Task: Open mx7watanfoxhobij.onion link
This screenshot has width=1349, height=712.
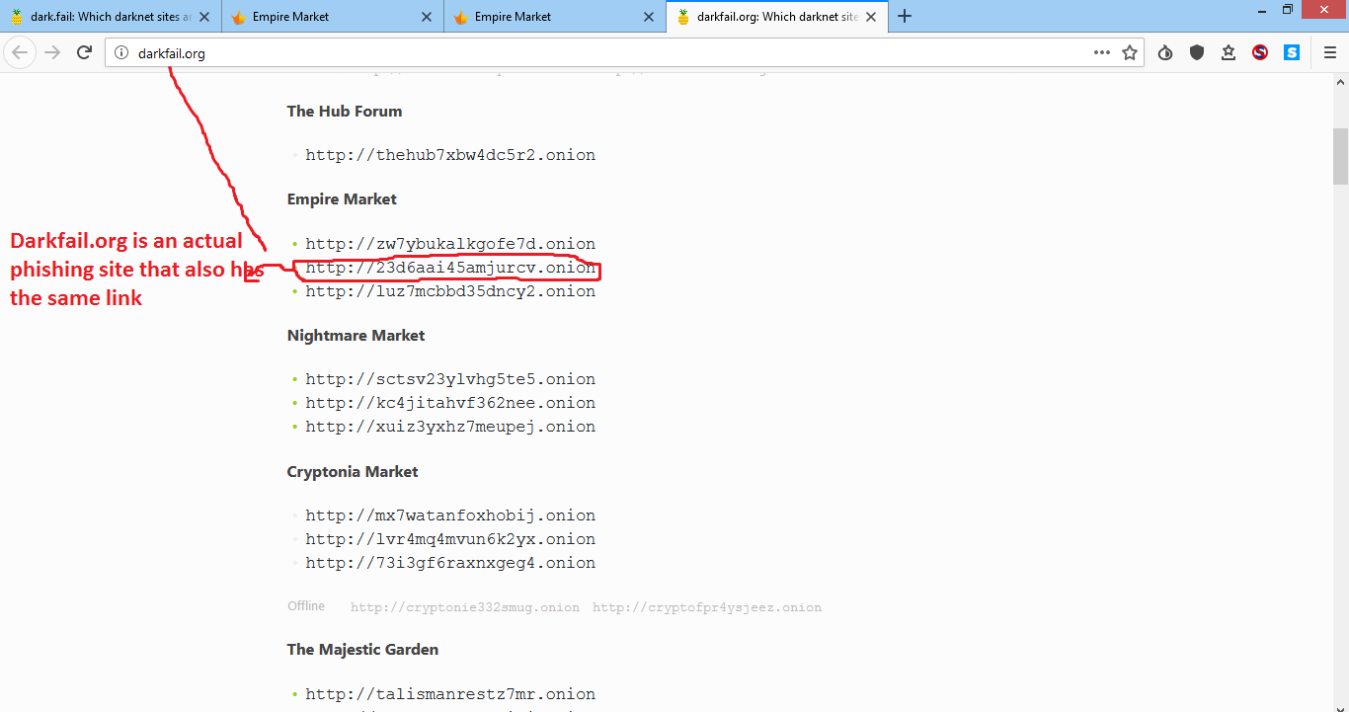Action: click(450, 515)
